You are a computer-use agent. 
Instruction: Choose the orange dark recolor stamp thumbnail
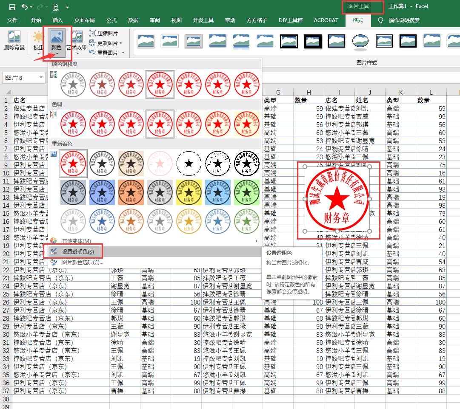131,192
